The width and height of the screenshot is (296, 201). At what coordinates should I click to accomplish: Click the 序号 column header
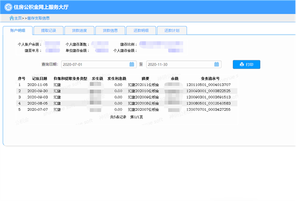pyautogui.click(x=21, y=78)
